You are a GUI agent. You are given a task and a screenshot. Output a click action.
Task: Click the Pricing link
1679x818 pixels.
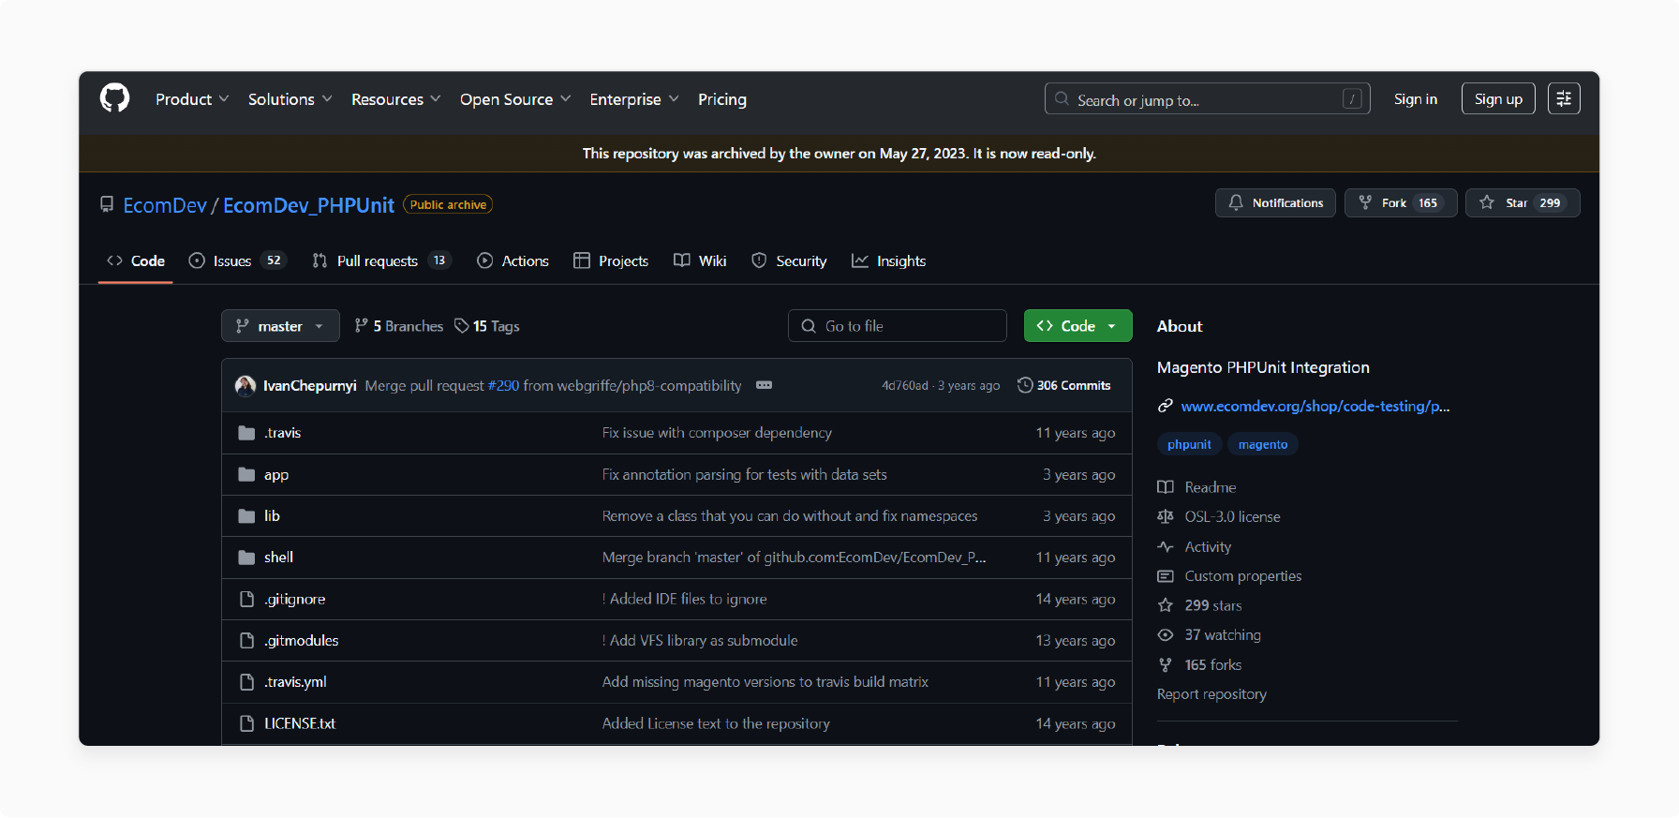point(722,99)
